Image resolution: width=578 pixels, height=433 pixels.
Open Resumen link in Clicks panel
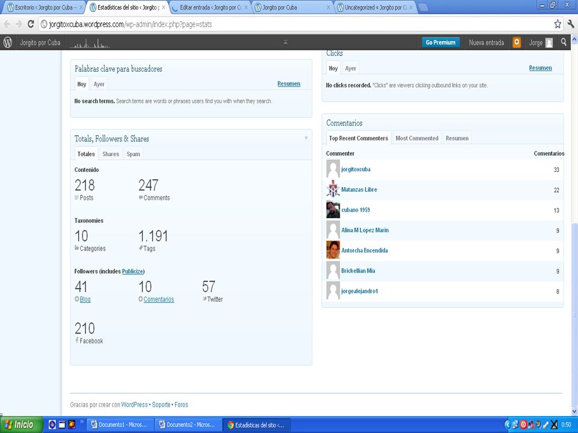click(541, 68)
